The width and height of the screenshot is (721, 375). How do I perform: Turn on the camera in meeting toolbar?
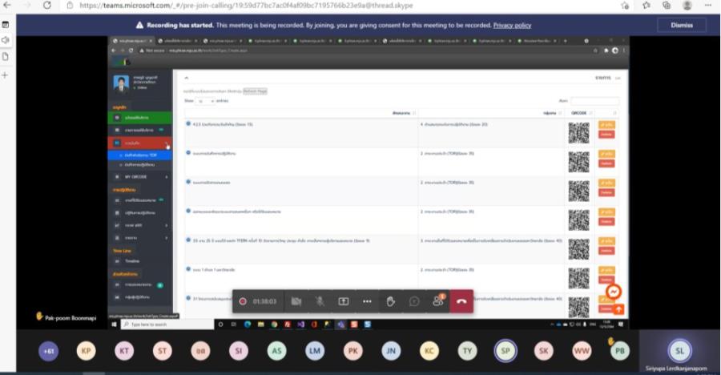(296, 301)
